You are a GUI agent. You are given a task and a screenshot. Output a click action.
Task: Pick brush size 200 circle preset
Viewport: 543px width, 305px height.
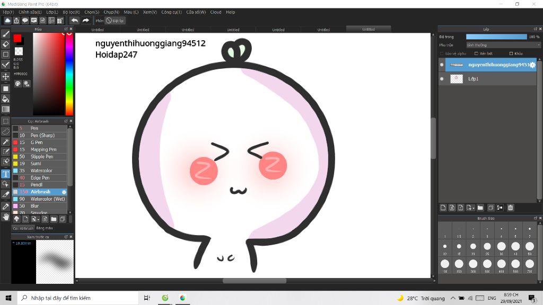click(x=473, y=264)
